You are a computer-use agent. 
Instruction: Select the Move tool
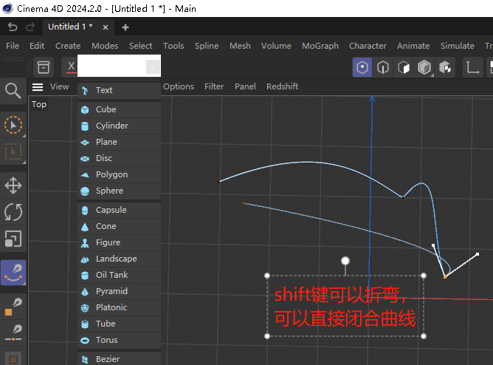(x=13, y=185)
